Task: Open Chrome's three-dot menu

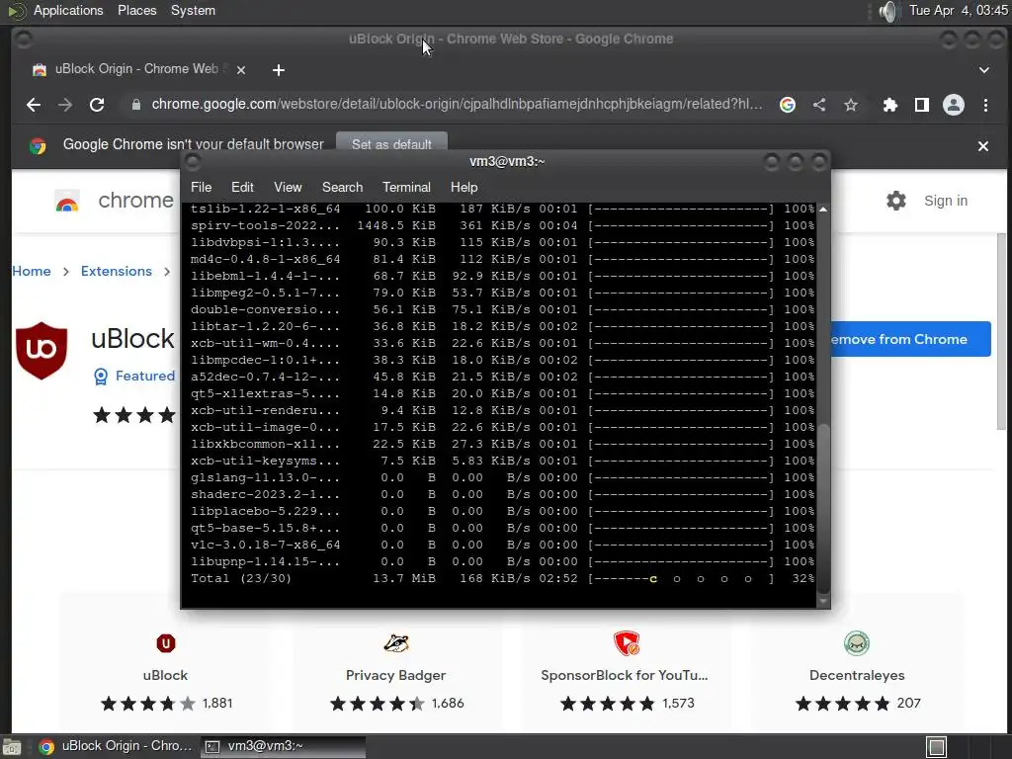Action: 985,105
